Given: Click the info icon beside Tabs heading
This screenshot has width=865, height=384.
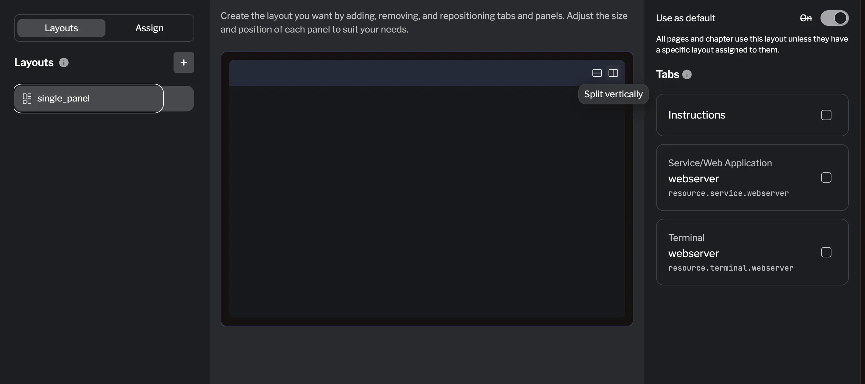Looking at the screenshot, I should 687,74.
